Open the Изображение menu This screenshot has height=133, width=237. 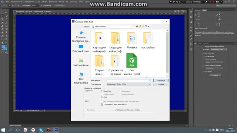[x=29, y=1]
